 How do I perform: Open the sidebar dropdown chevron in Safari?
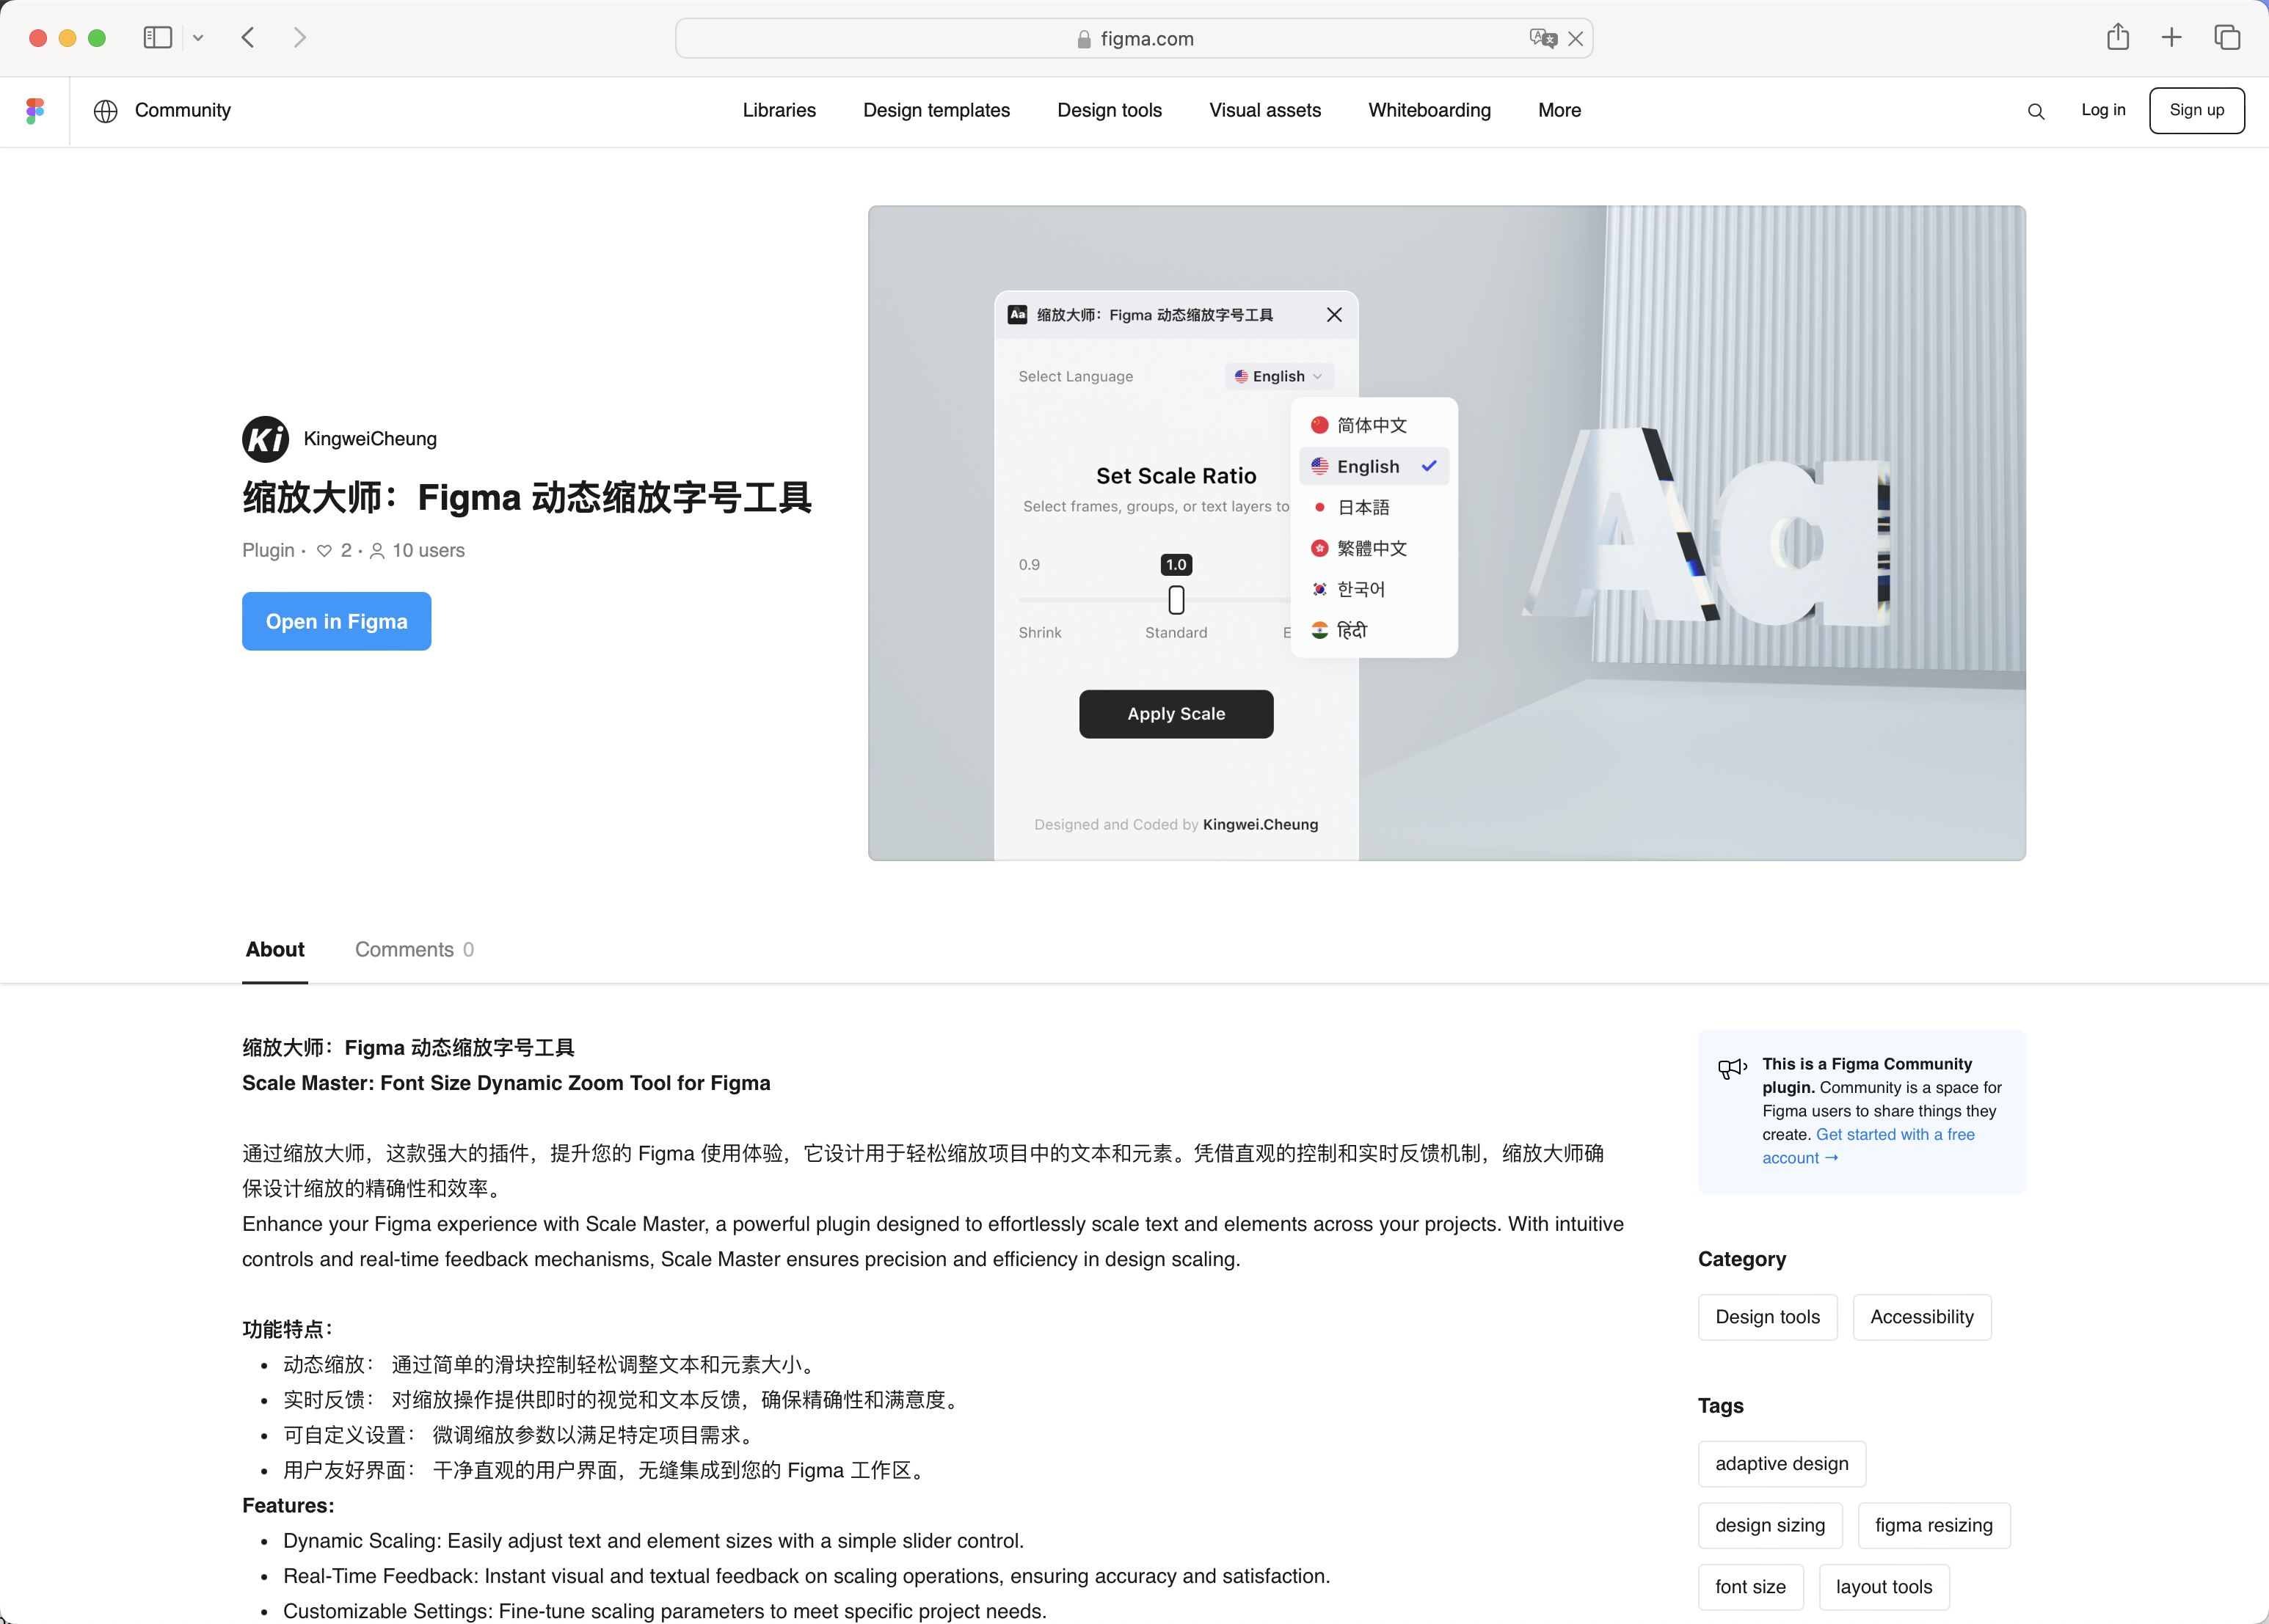198,38
